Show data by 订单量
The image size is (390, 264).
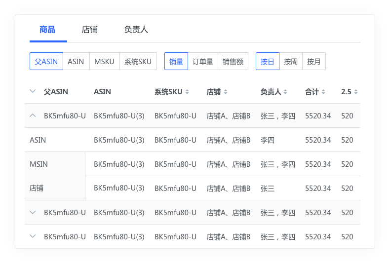[203, 62]
